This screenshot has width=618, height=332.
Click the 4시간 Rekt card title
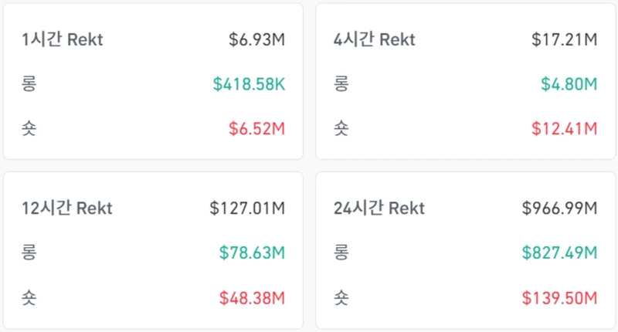[375, 40]
